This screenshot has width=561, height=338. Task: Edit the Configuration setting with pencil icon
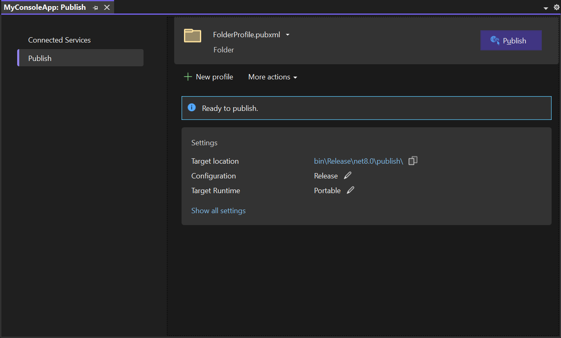(x=348, y=176)
